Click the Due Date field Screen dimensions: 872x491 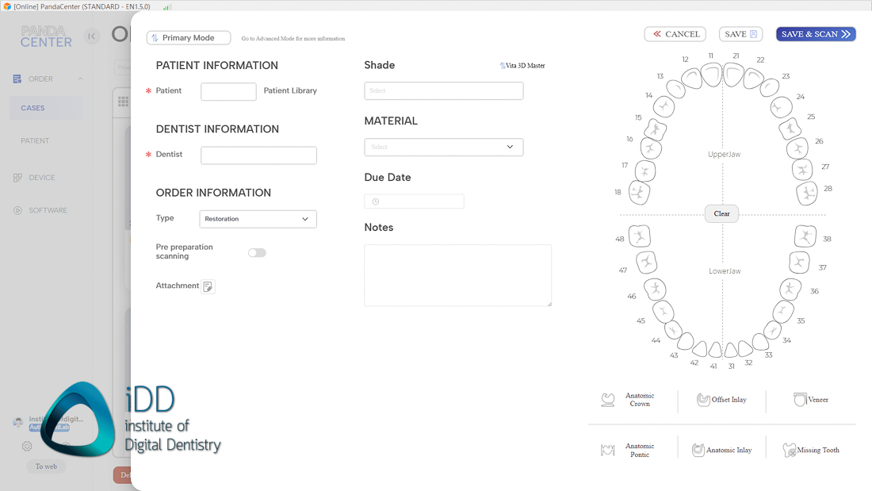coord(414,201)
